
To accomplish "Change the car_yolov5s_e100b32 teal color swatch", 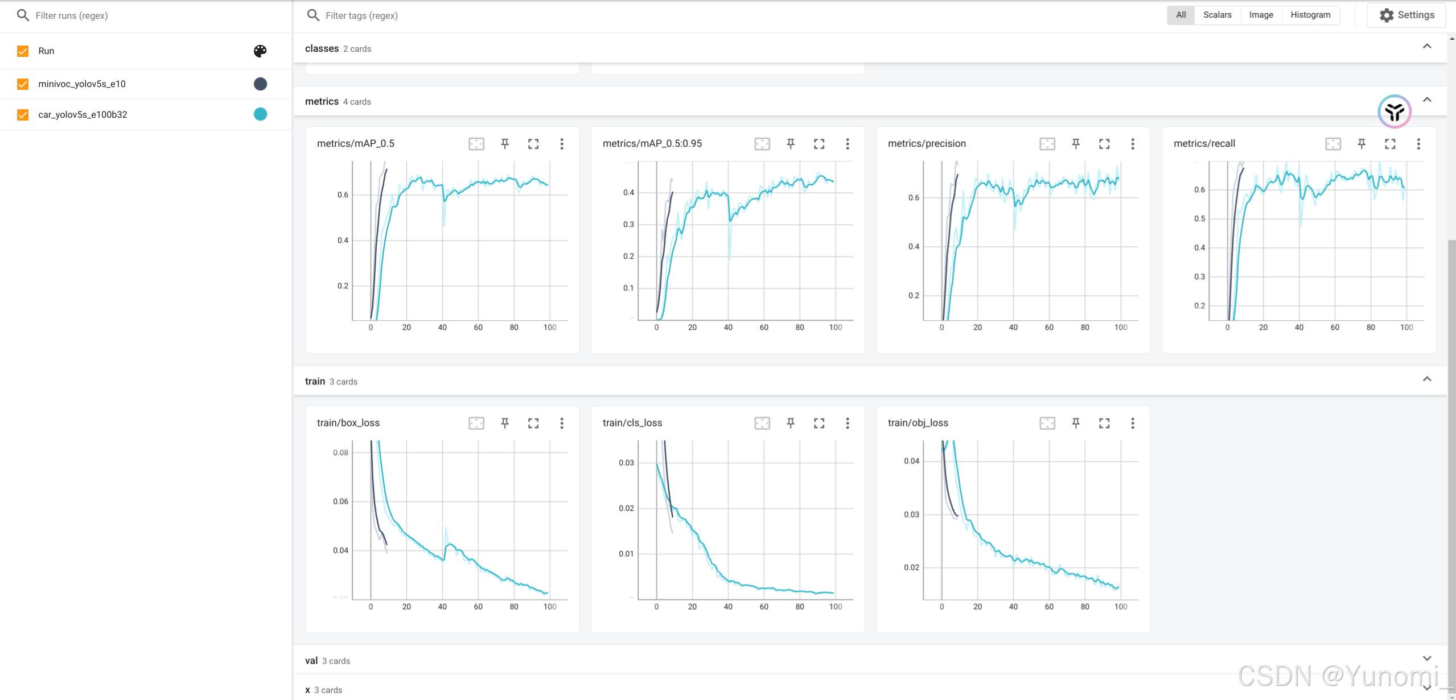I will click(260, 114).
